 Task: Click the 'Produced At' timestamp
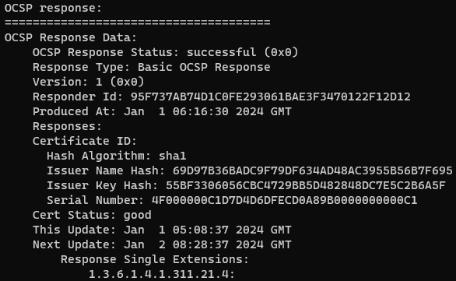point(207,112)
